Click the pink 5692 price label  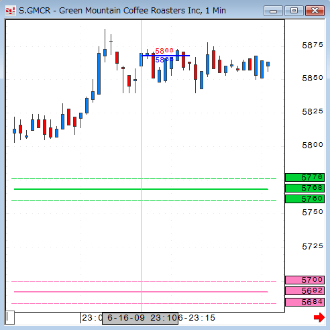[x=305, y=290]
